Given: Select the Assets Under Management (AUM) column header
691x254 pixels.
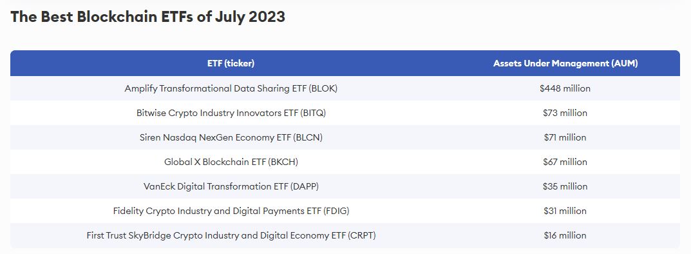Looking at the screenshot, I should click(x=565, y=63).
